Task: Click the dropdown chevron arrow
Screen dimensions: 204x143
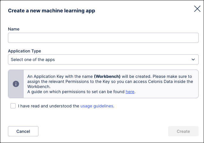Action: [x=193, y=59]
